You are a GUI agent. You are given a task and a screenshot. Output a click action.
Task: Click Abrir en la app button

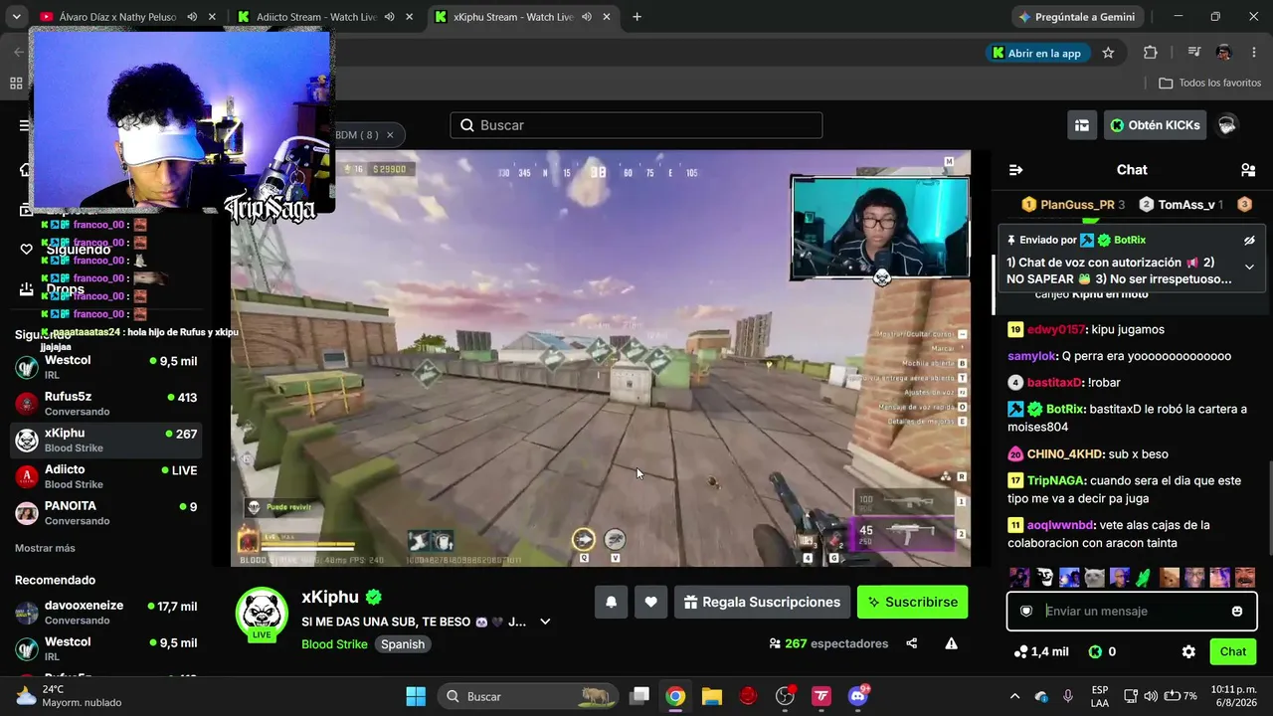coord(1036,53)
